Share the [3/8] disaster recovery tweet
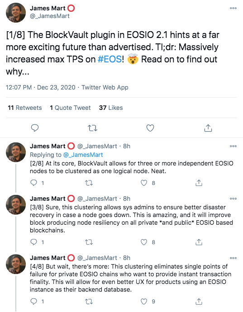The height and width of the screenshot is (312, 243). (x=199, y=242)
